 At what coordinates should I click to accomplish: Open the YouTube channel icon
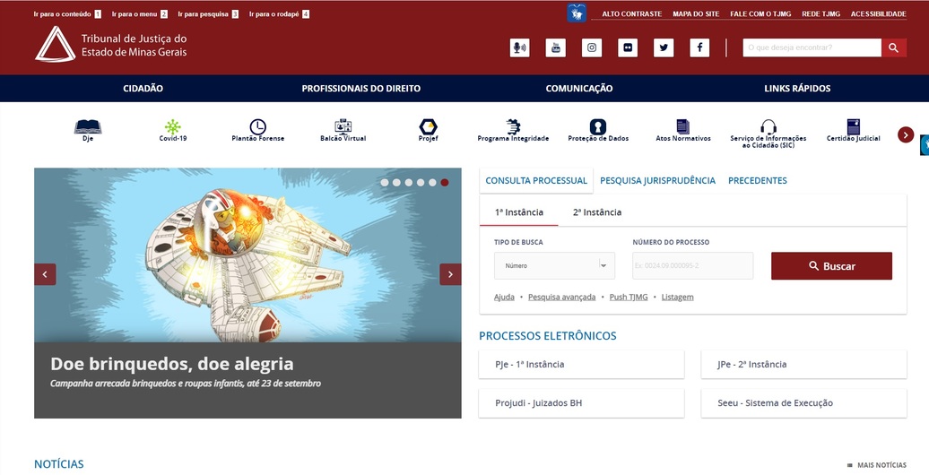556,48
